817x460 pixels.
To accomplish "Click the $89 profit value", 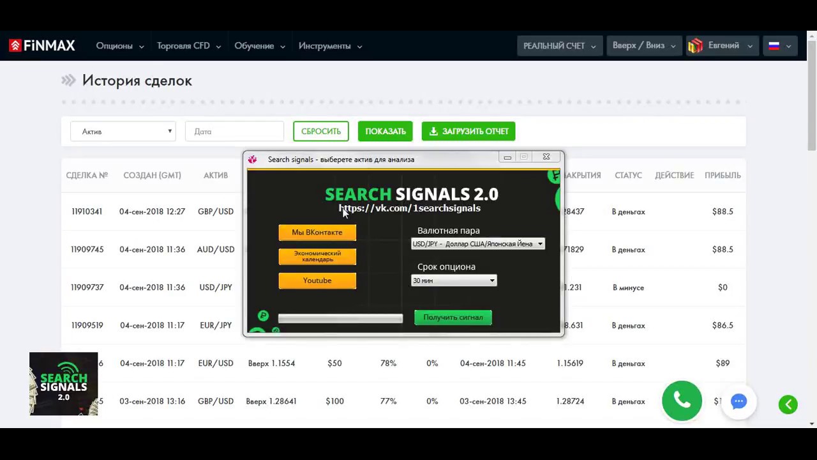I will click(723, 364).
